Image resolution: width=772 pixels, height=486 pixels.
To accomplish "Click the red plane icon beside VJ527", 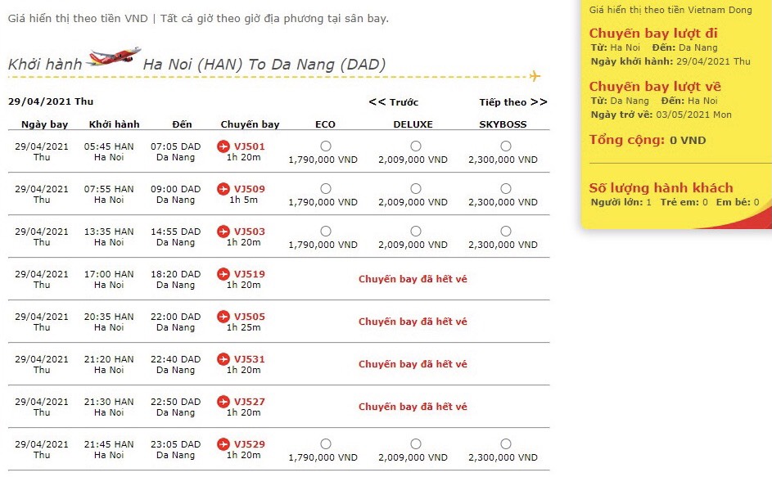I will (x=223, y=402).
